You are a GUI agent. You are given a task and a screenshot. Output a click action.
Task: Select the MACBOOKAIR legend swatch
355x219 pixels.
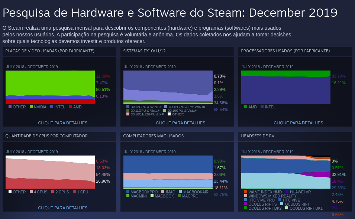(180, 192)
